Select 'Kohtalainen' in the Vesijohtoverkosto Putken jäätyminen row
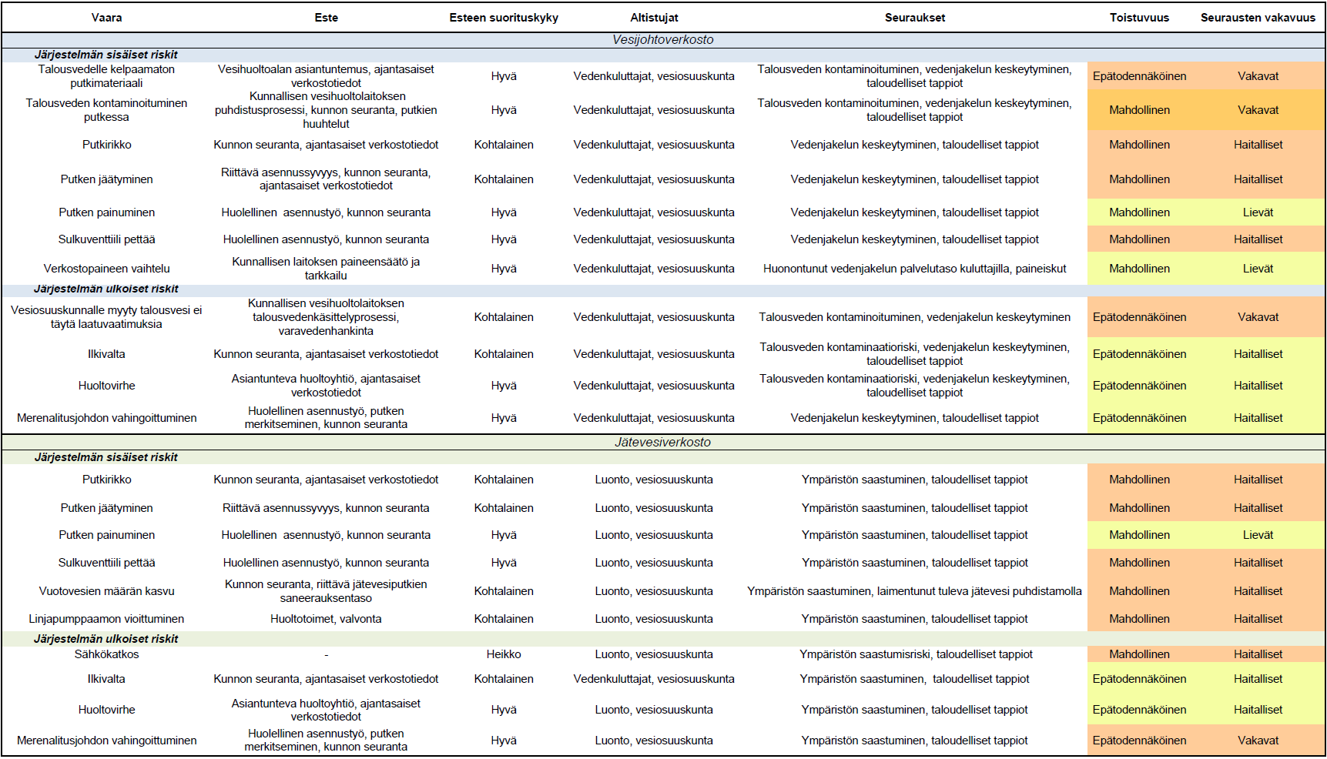Screen dimensions: 1327x759 [x=504, y=179]
